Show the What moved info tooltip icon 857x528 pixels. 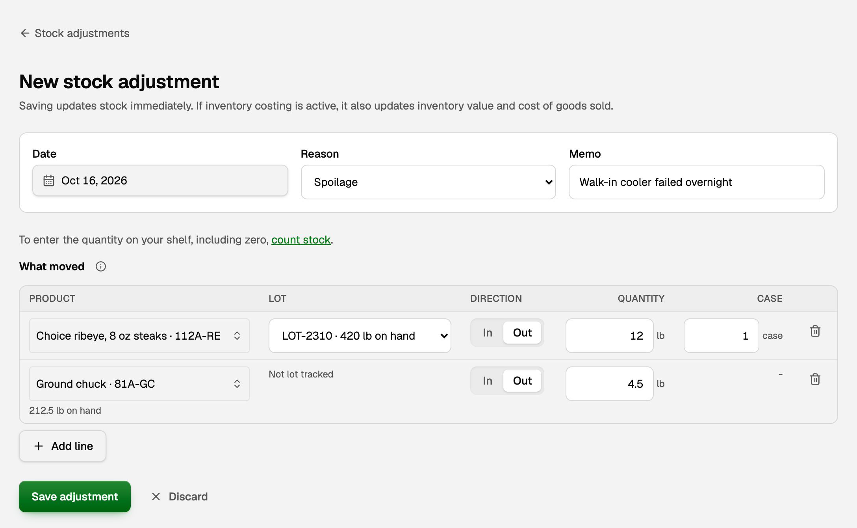101,267
